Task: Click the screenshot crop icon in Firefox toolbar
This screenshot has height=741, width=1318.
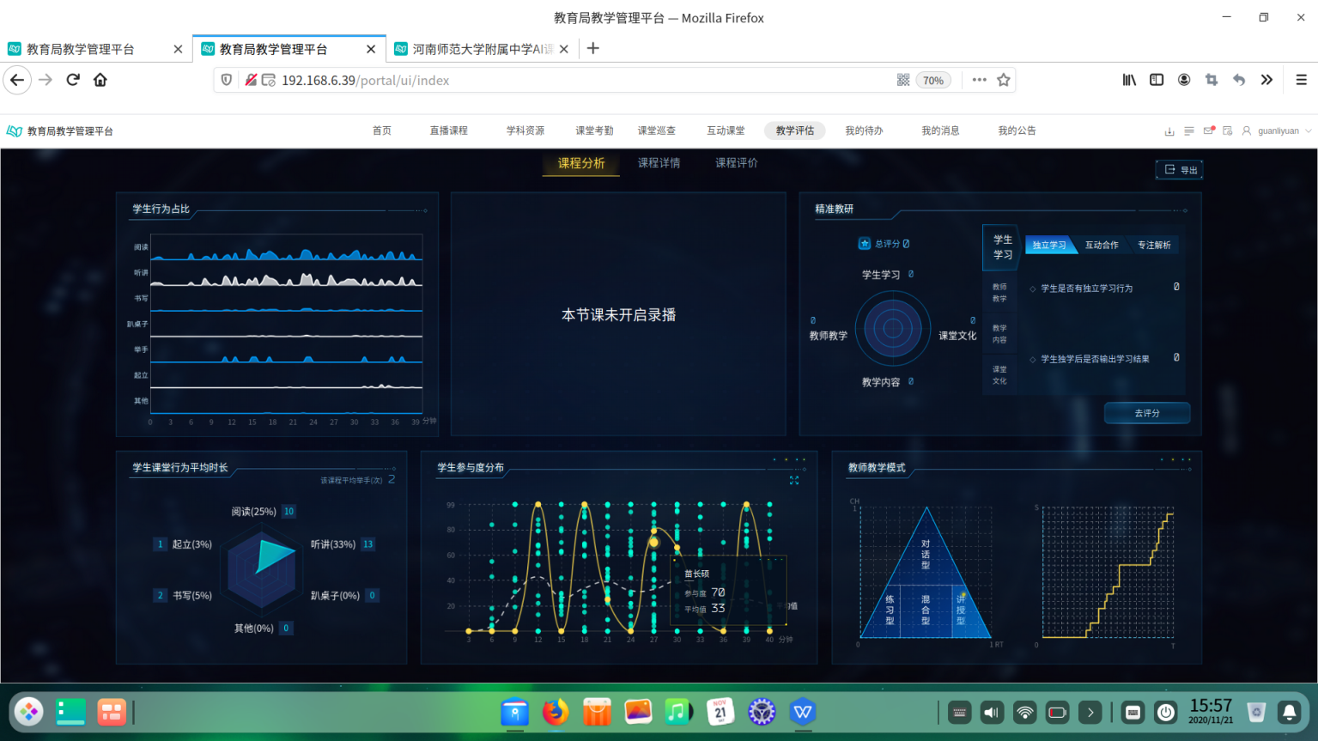Action: pos(1212,80)
